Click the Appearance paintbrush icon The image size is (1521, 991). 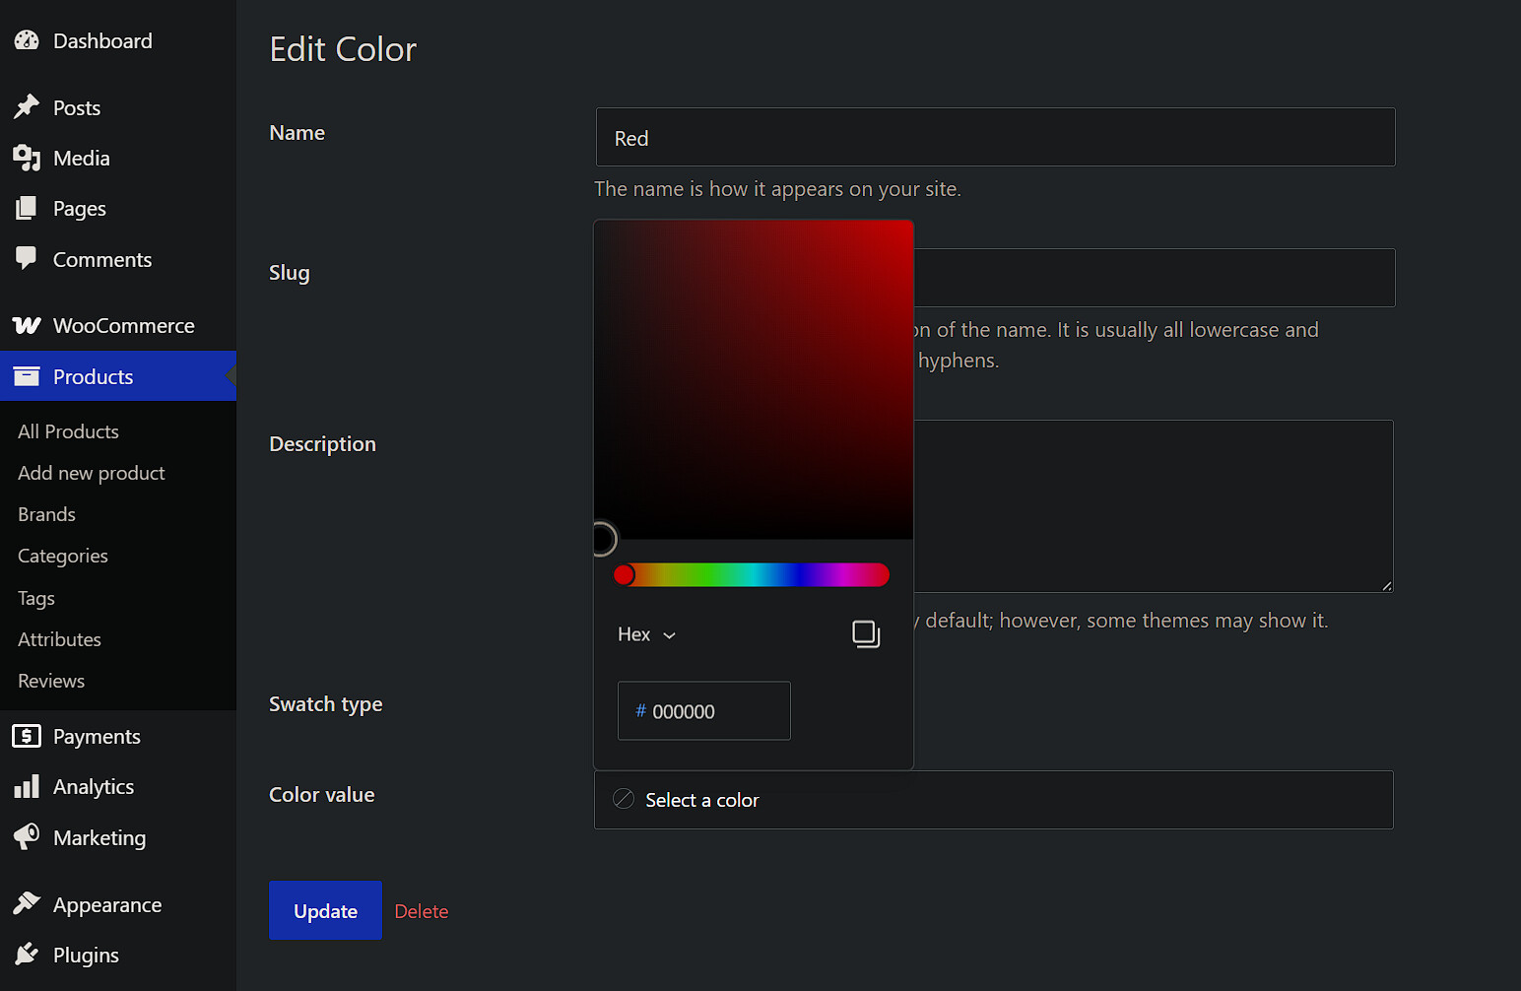27,903
